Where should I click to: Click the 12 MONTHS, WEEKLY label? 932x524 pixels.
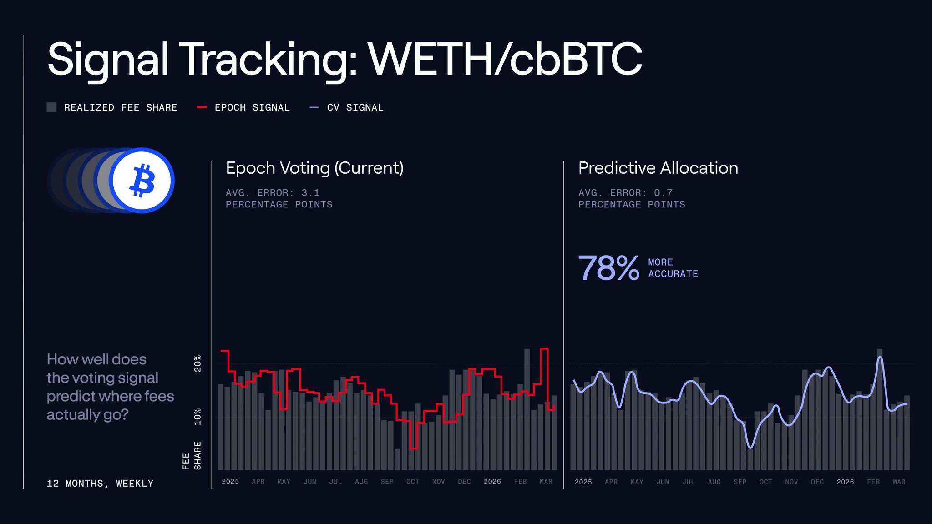click(100, 484)
